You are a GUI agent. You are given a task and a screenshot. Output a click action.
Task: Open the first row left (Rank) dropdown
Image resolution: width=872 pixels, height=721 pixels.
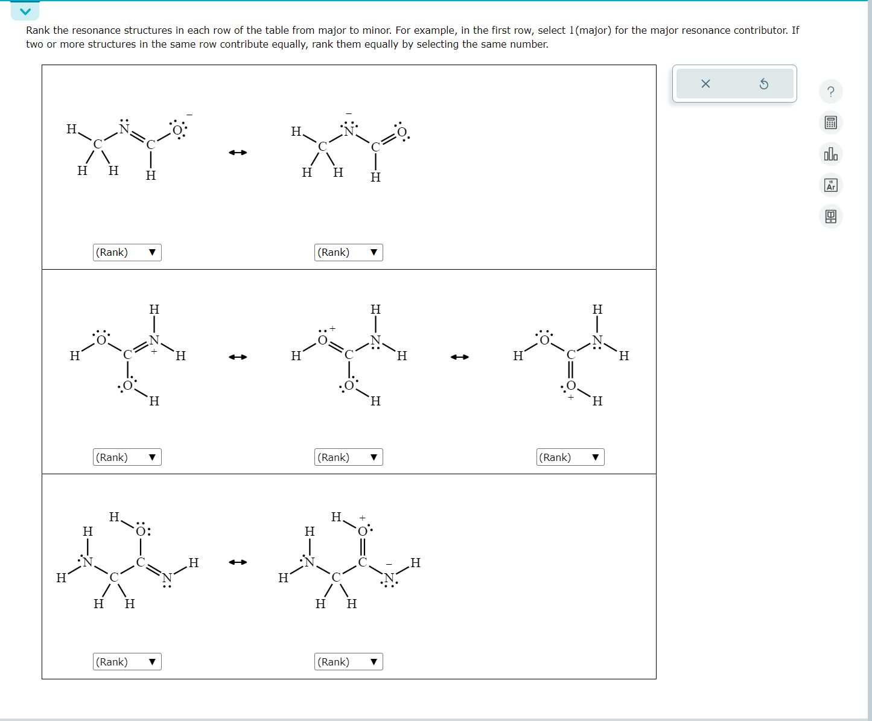(x=127, y=252)
